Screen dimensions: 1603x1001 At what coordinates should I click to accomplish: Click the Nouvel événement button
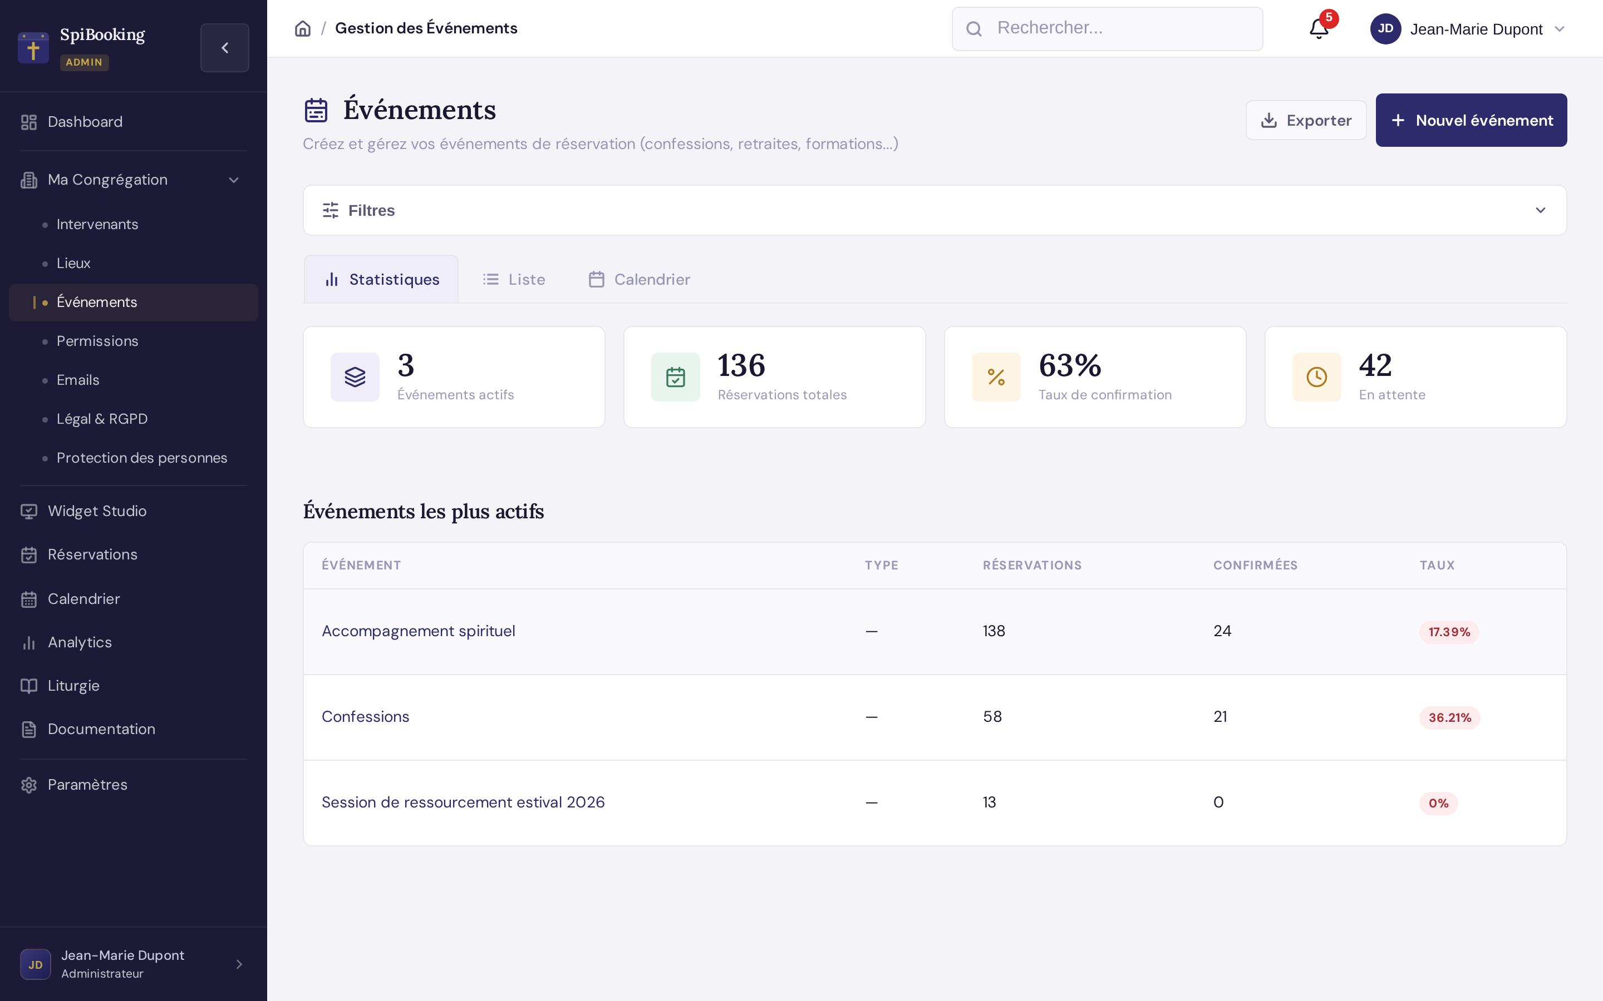(1471, 120)
